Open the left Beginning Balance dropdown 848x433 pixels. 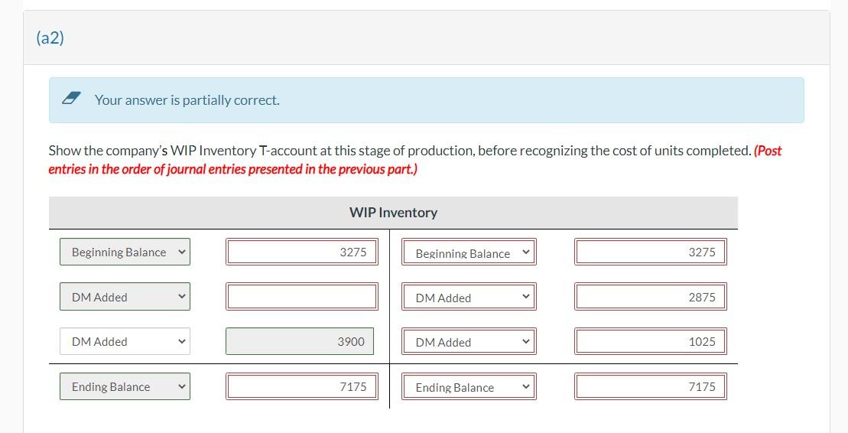click(125, 252)
